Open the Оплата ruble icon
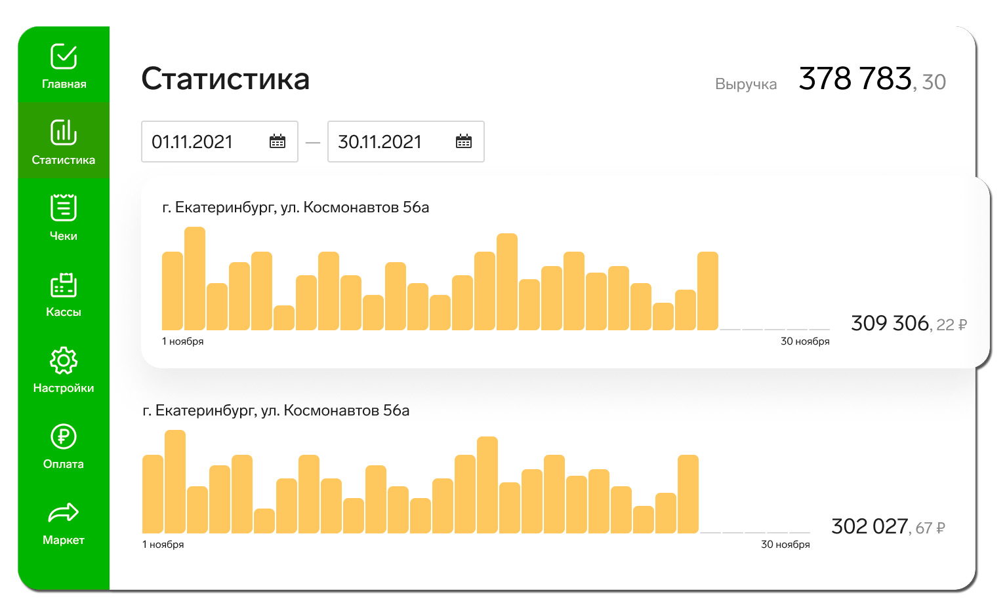This screenshot has height=616, width=1007. pos(64,436)
